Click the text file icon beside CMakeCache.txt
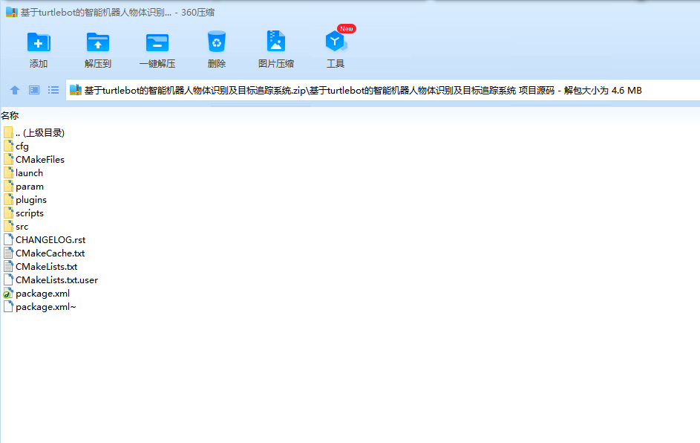 [8, 253]
